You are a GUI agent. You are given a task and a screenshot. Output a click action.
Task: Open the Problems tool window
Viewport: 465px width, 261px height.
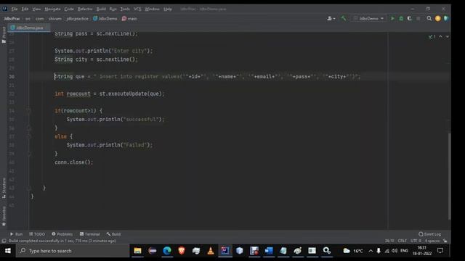(x=62, y=234)
